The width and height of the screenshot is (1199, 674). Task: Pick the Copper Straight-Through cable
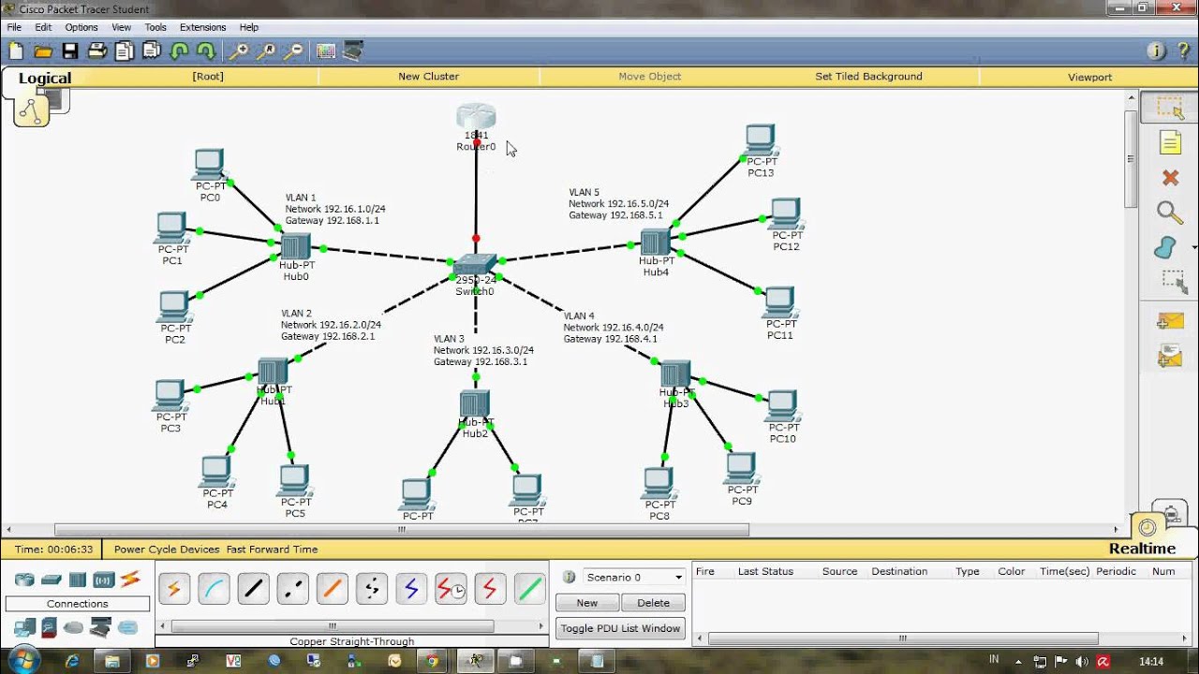(253, 589)
